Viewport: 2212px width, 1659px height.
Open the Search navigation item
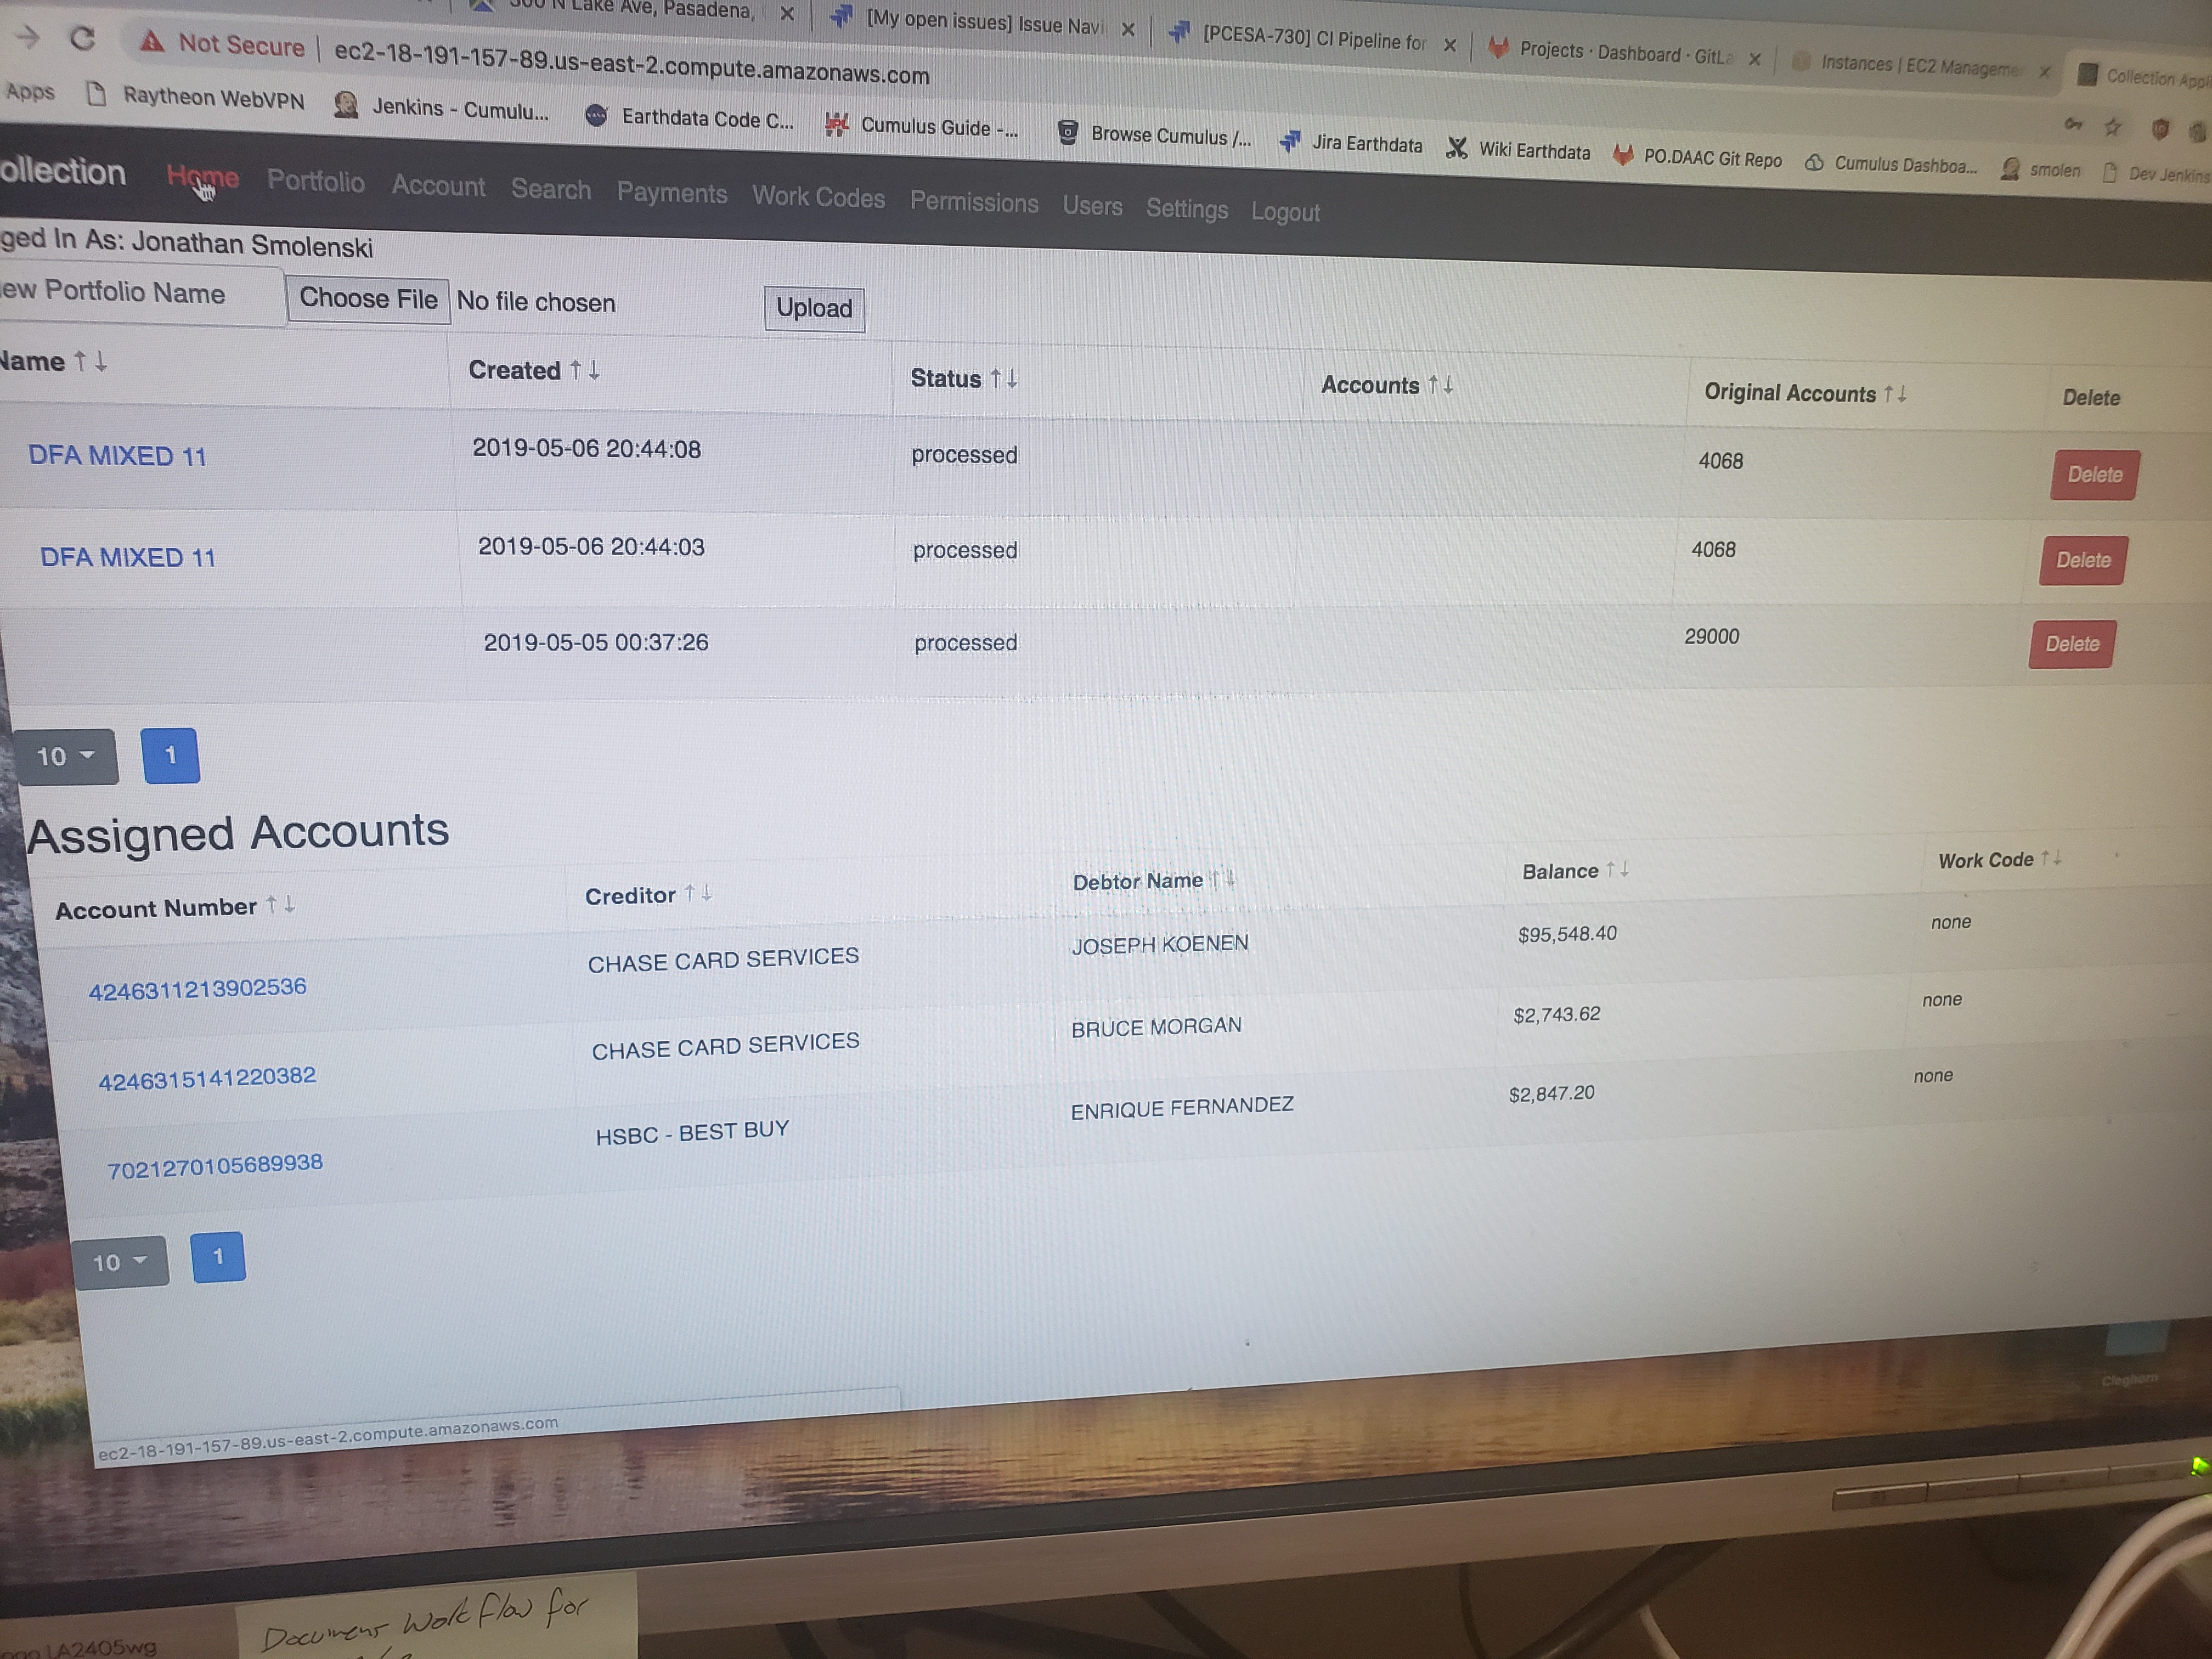click(x=551, y=189)
